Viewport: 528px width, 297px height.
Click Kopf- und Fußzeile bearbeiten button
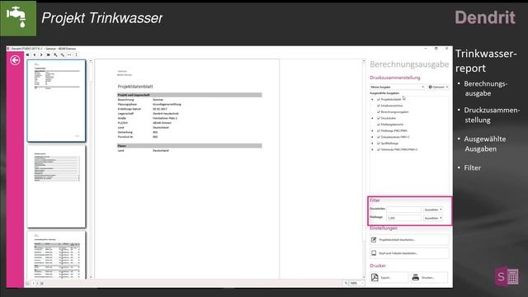(x=409, y=253)
